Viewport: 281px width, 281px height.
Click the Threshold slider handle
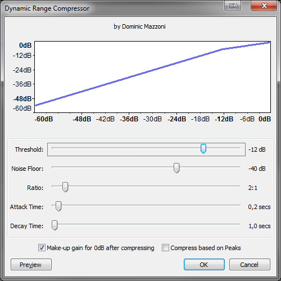coord(203,149)
